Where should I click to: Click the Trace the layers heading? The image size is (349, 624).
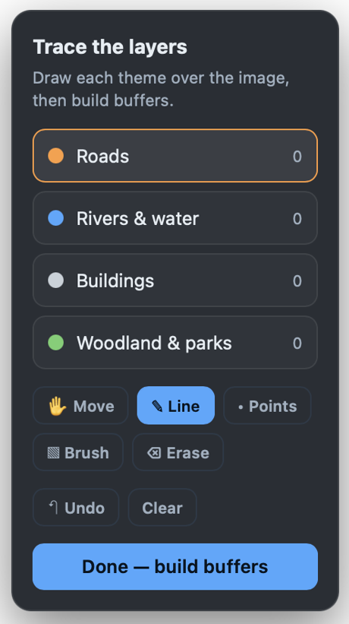(x=110, y=47)
